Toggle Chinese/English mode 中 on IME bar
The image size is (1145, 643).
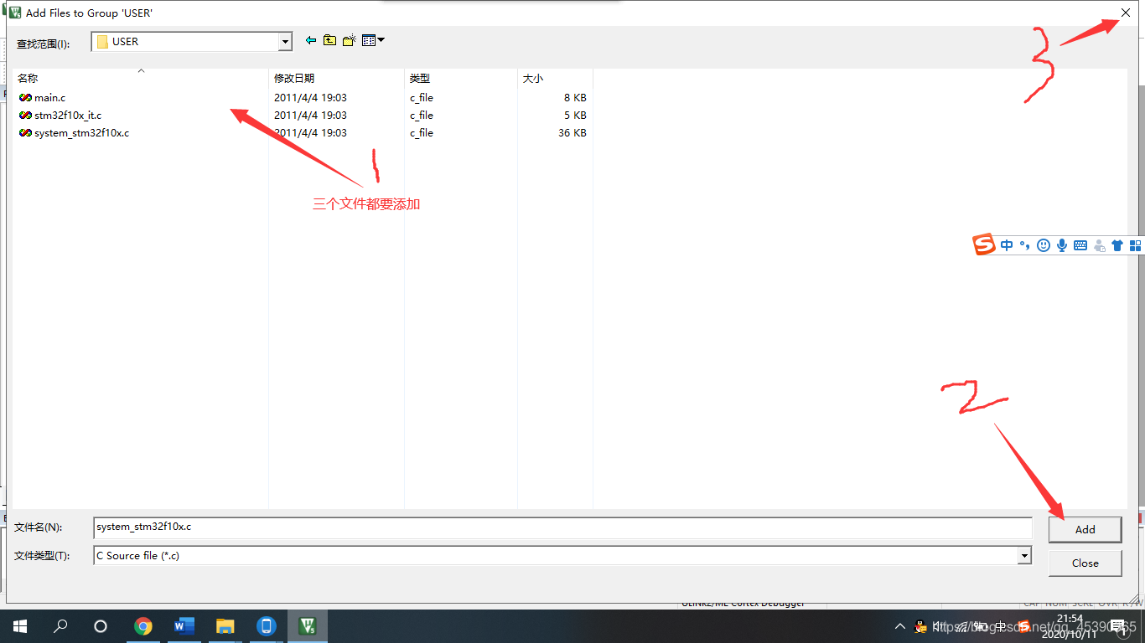(1007, 245)
